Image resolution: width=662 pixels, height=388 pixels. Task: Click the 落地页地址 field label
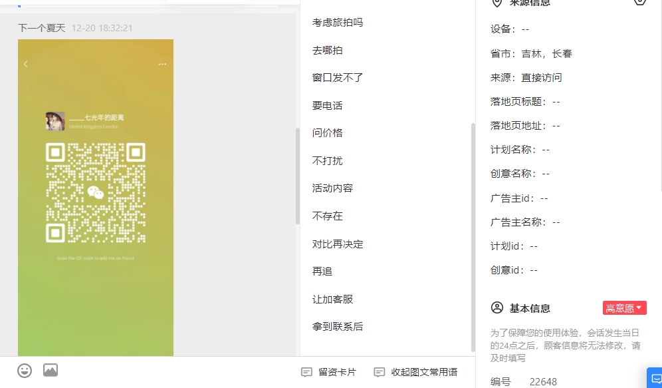(x=518, y=126)
